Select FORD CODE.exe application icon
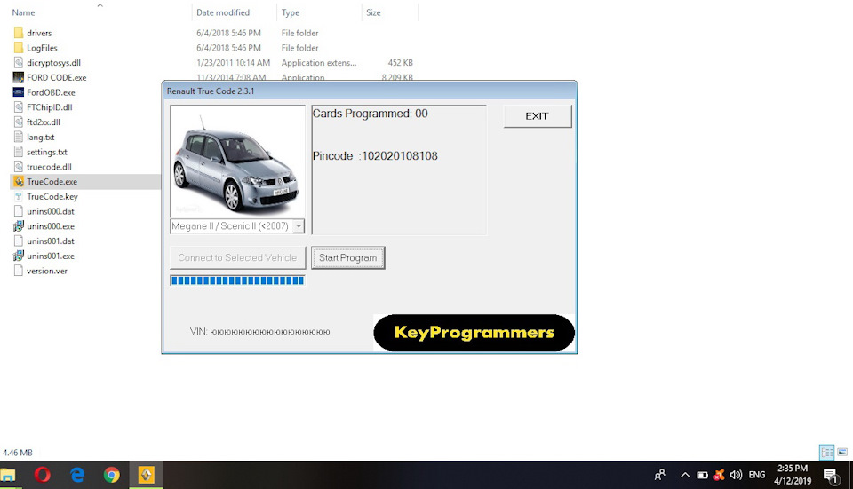 click(x=19, y=78)
